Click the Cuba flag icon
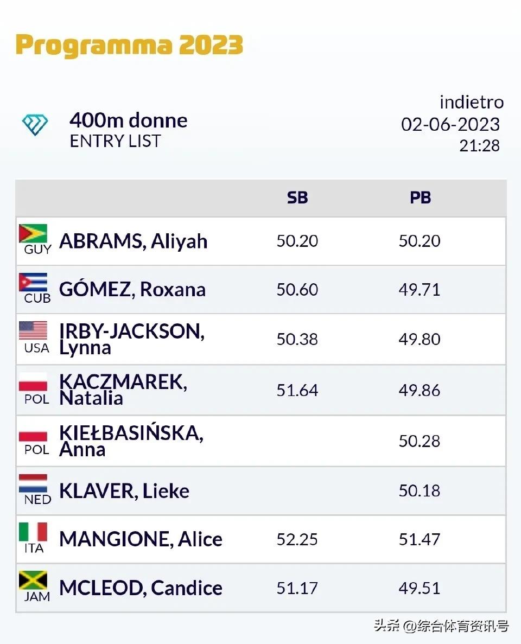The width and height of the screenshot is (521, 644). coord(33,283)
